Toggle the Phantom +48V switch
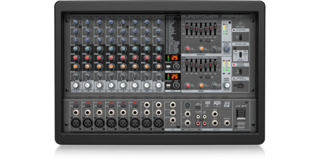The image size is (320, 160). [241, 37]
